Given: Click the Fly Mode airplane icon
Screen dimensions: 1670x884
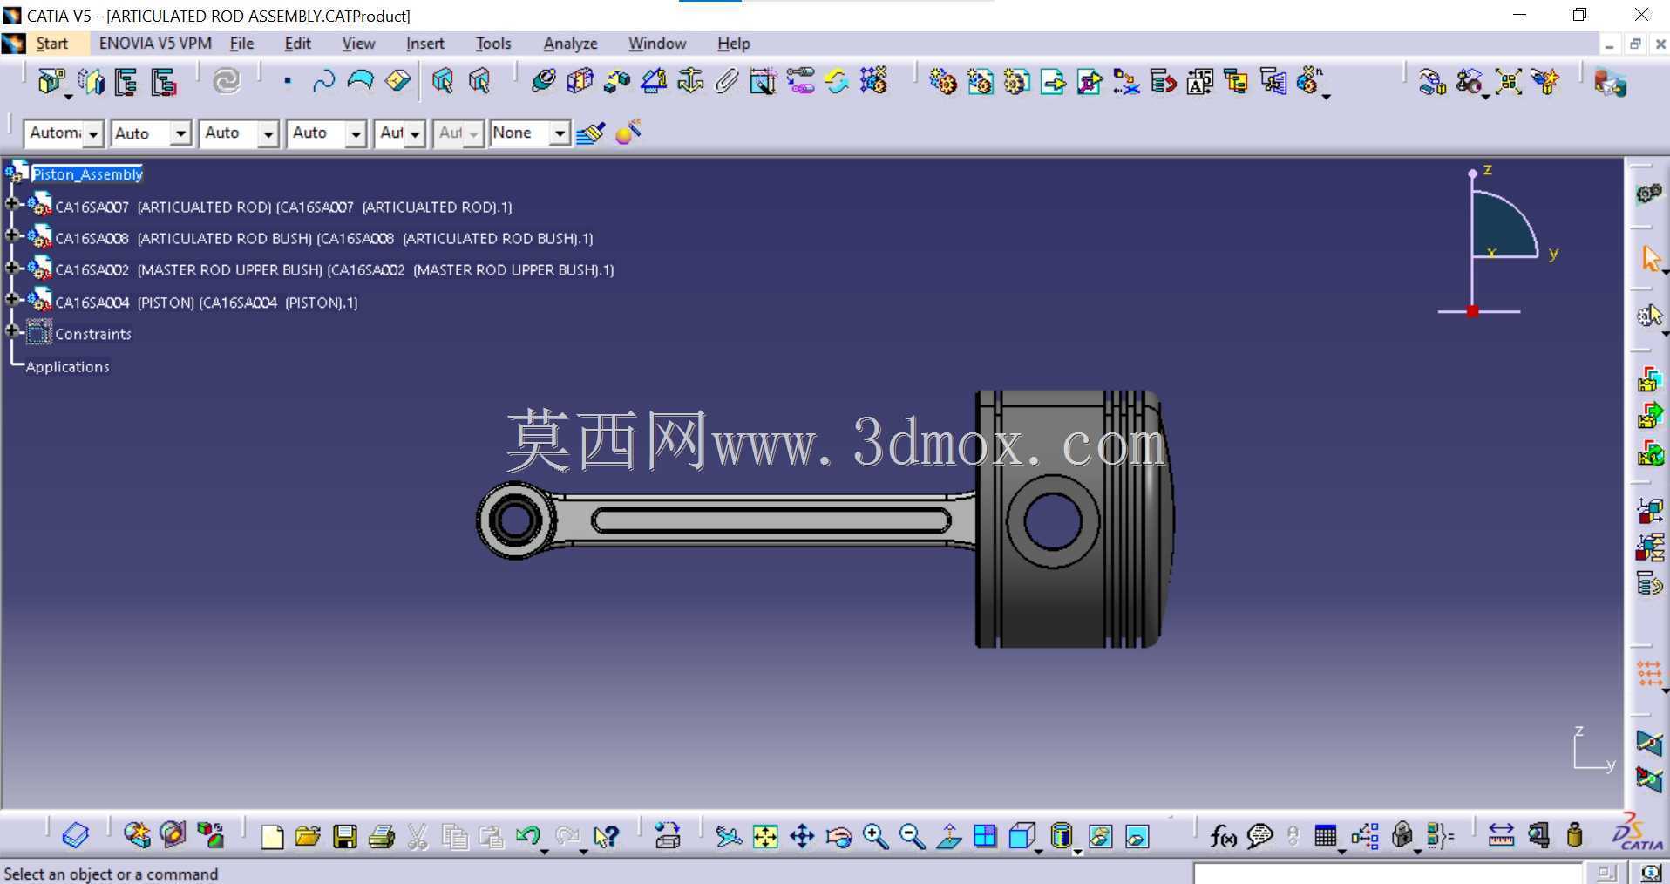Looking at the screenshot, I should (728, 837).
